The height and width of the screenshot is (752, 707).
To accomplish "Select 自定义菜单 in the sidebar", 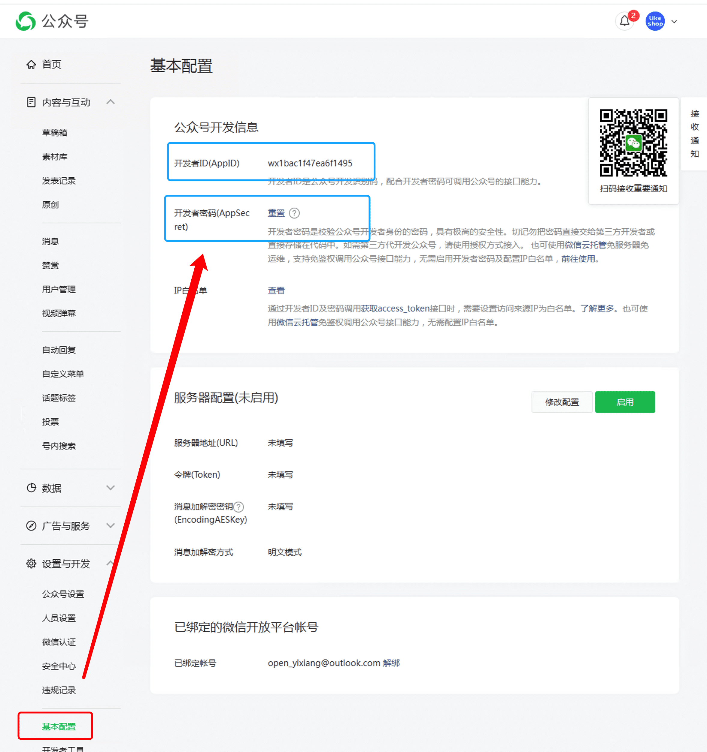I will click(x=63, y=374).
